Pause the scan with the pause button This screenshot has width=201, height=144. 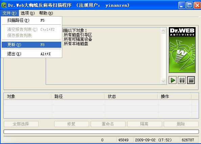click(182, 80)
